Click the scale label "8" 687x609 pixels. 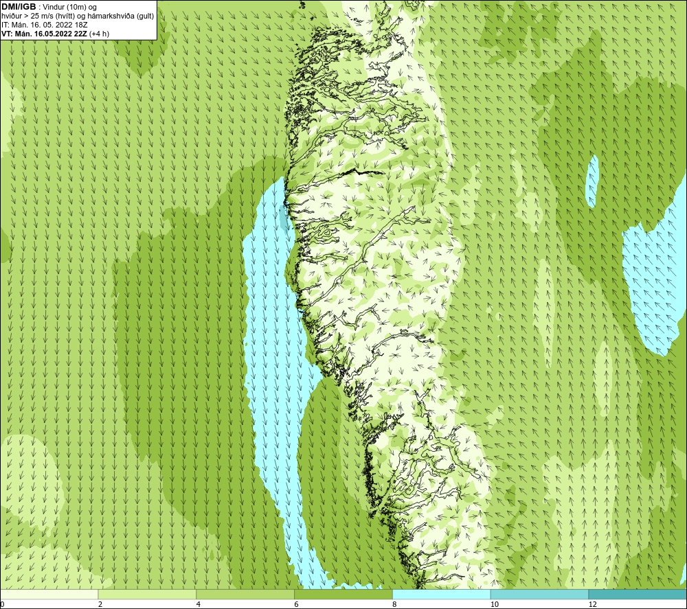[x=395, y=605]
